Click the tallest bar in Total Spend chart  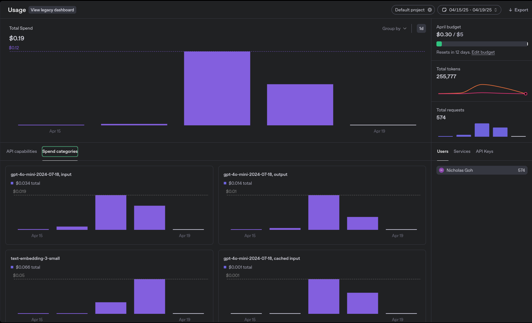[217, 88]
